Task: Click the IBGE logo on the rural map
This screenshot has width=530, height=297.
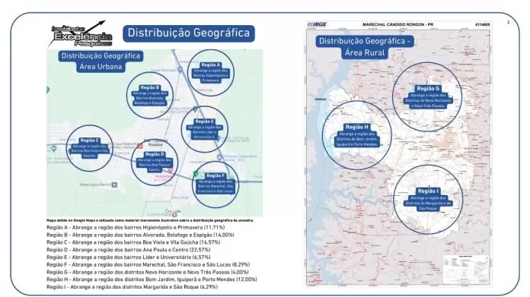Action: click(317, 24)
